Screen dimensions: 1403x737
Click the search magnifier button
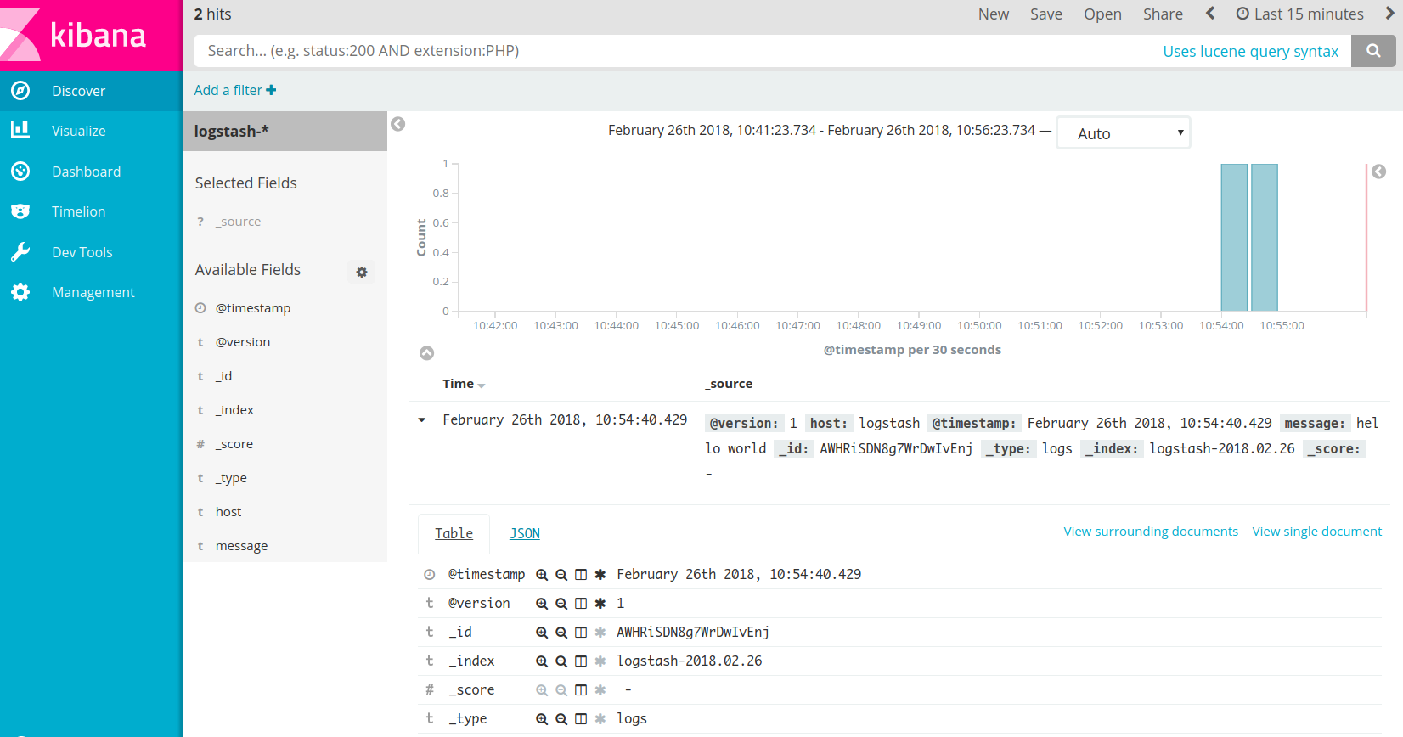(1373, 51)
